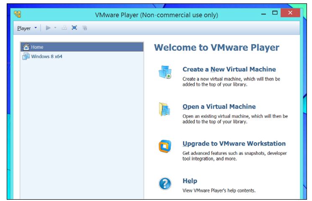Click the Windows 8 x64 VM icon
Image resolution: width=312 pixels, height=201 pixels.
pos(26,56)
